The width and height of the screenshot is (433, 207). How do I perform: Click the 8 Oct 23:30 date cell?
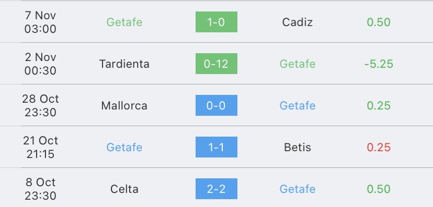click(x=40, y=189)
